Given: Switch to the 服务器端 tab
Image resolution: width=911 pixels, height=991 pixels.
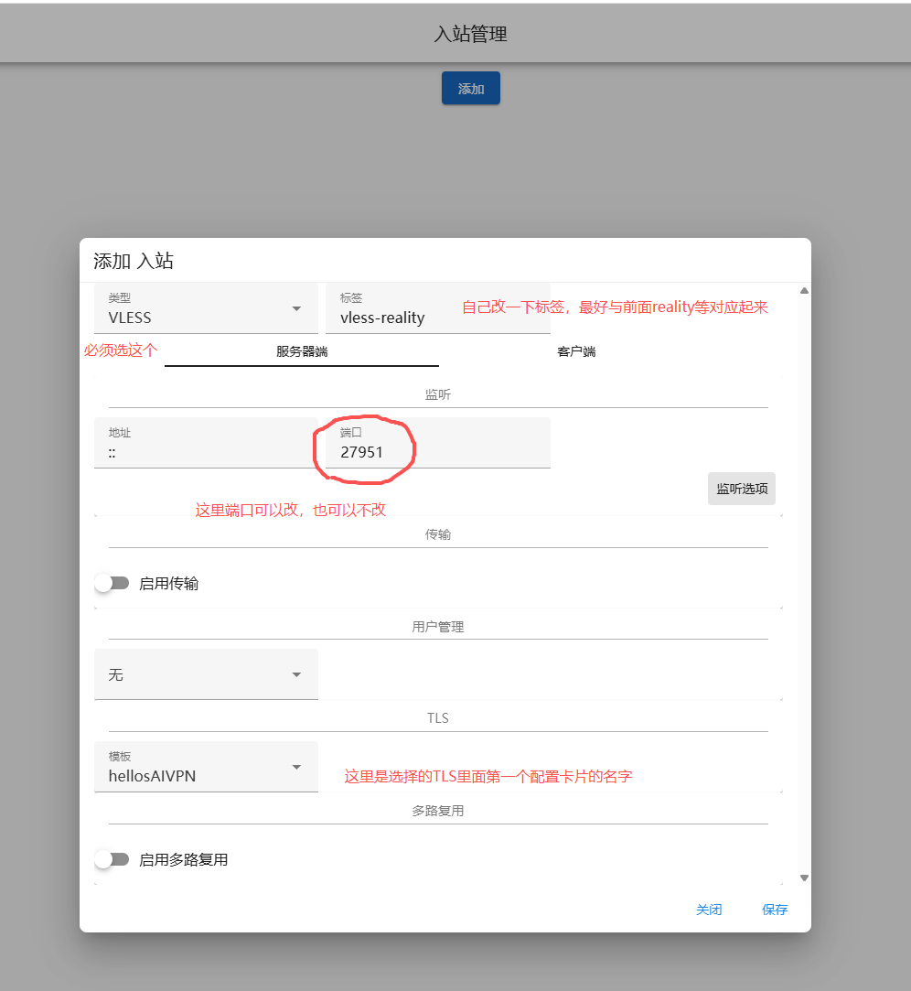Looking at the screenshot, I should [302, 351].
